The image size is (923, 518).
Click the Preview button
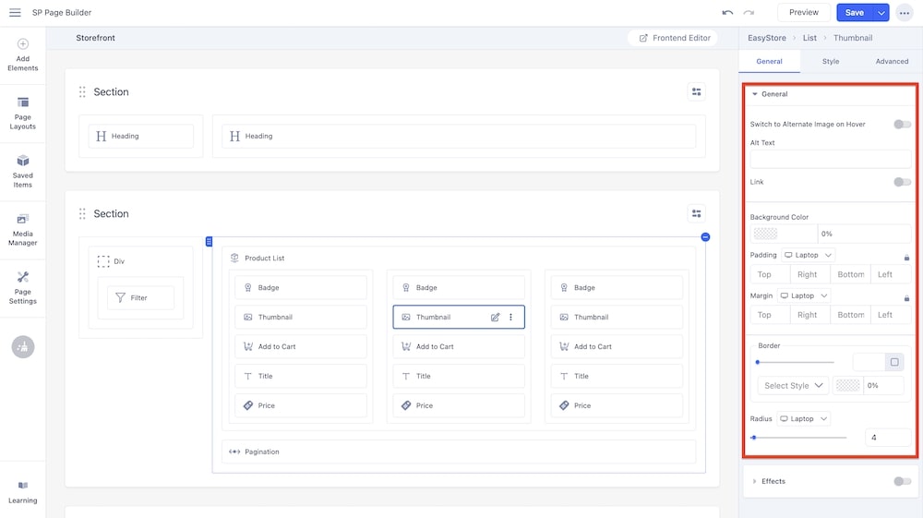point(803,13)
